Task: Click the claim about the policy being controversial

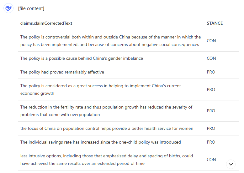Action: (x=110, y=41)
